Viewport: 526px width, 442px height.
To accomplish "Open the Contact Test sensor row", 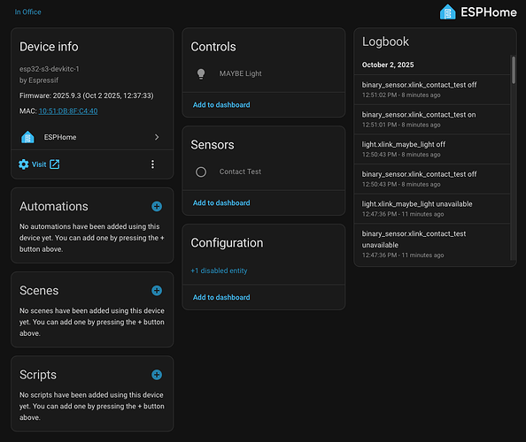I will click(264, 171).
